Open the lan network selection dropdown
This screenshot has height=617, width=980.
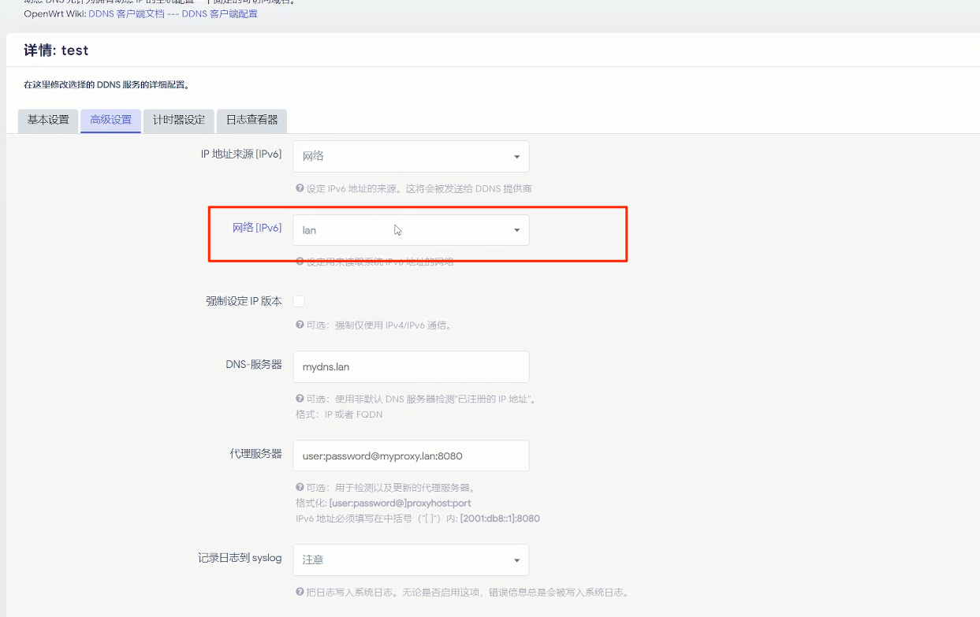point(410,230)
